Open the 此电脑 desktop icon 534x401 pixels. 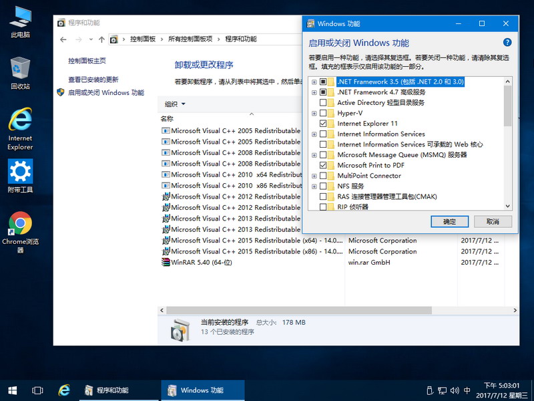point(20,22)
